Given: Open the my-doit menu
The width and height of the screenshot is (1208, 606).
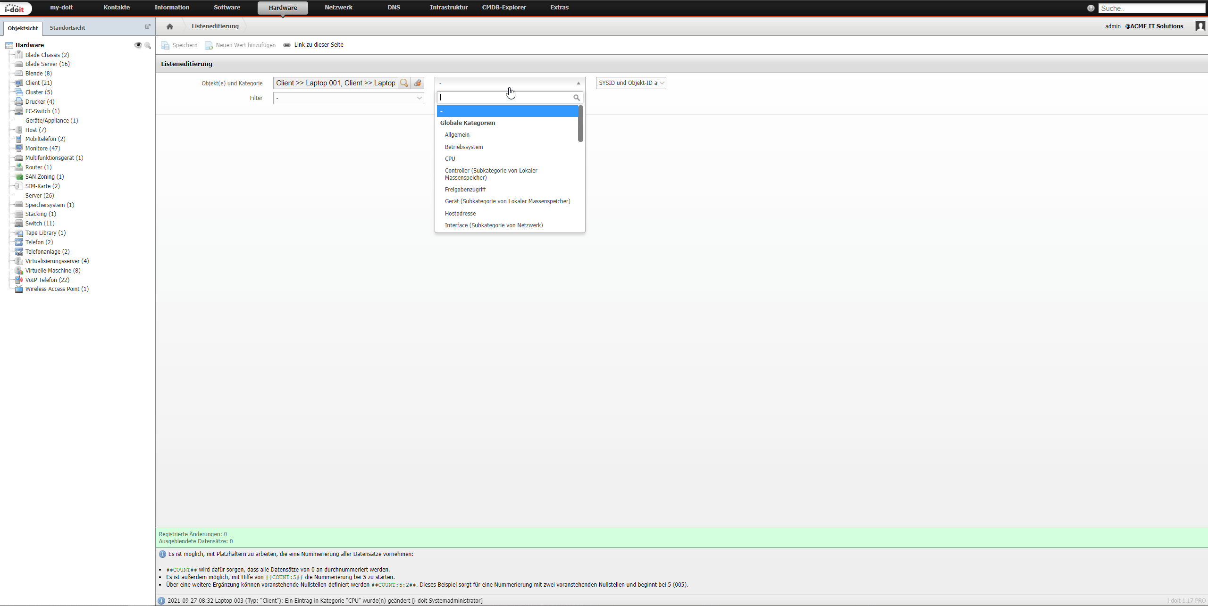Looking at the screenshot, I should pos(61,8).
